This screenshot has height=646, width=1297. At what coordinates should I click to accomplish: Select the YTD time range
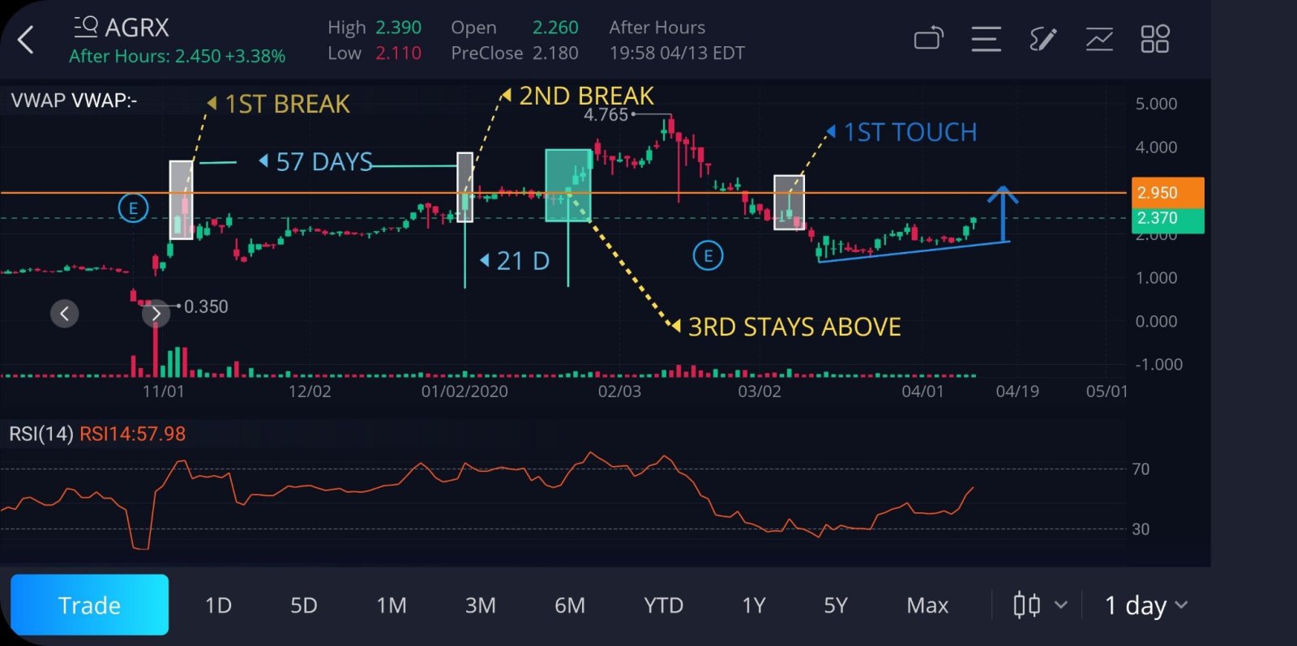coord(663,605)
